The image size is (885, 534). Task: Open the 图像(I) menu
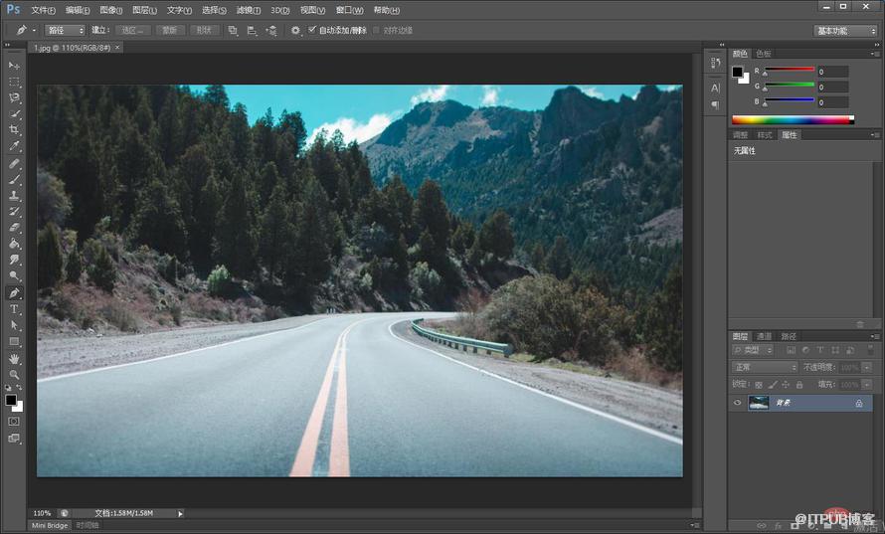click(x=110, y=10)
